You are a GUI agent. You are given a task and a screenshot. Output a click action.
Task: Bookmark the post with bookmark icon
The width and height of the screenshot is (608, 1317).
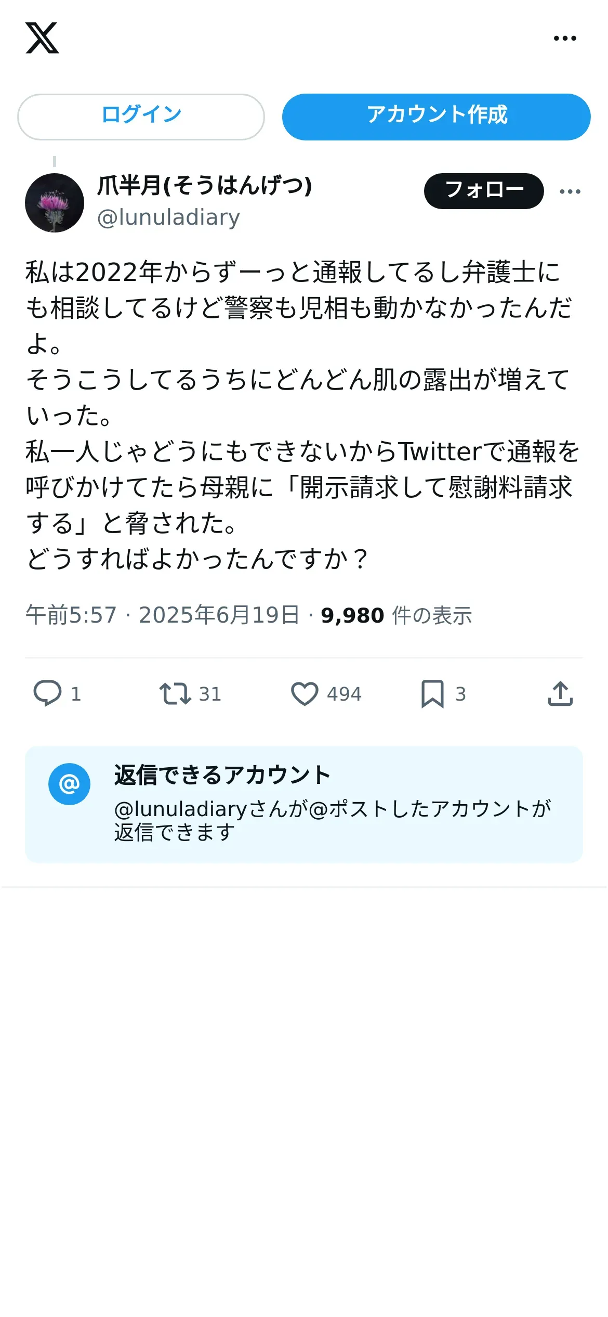click(x=432, y=693)
